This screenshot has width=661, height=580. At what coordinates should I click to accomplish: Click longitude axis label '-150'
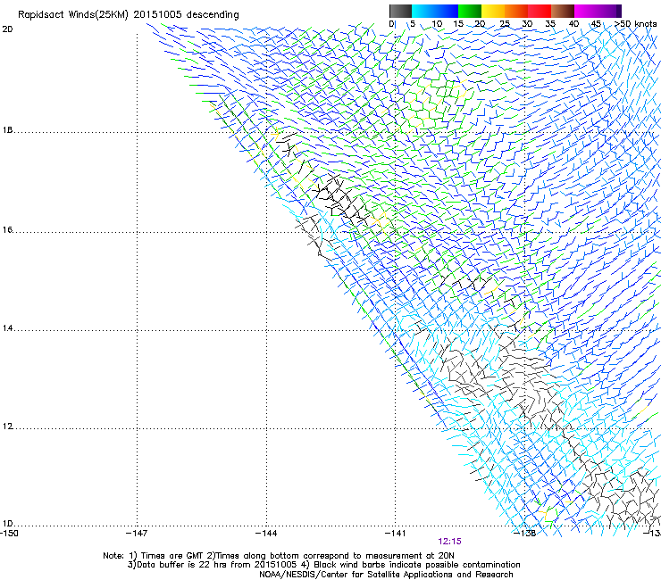tap(9, 534)
